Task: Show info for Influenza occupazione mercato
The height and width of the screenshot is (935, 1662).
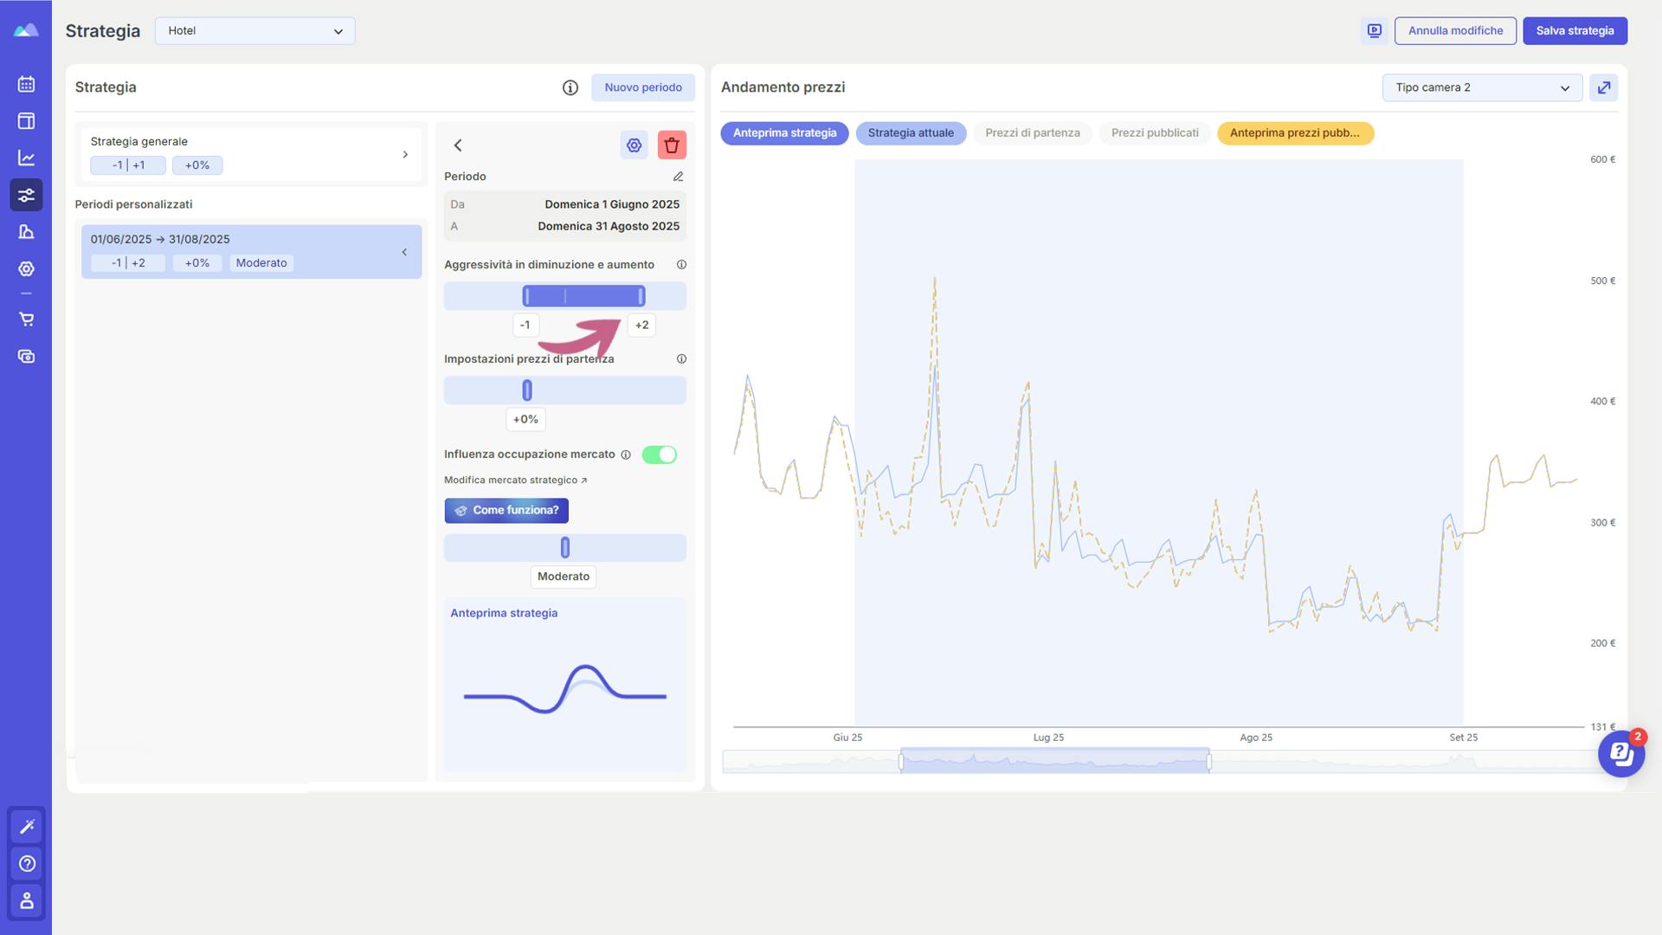Action: 626,455
